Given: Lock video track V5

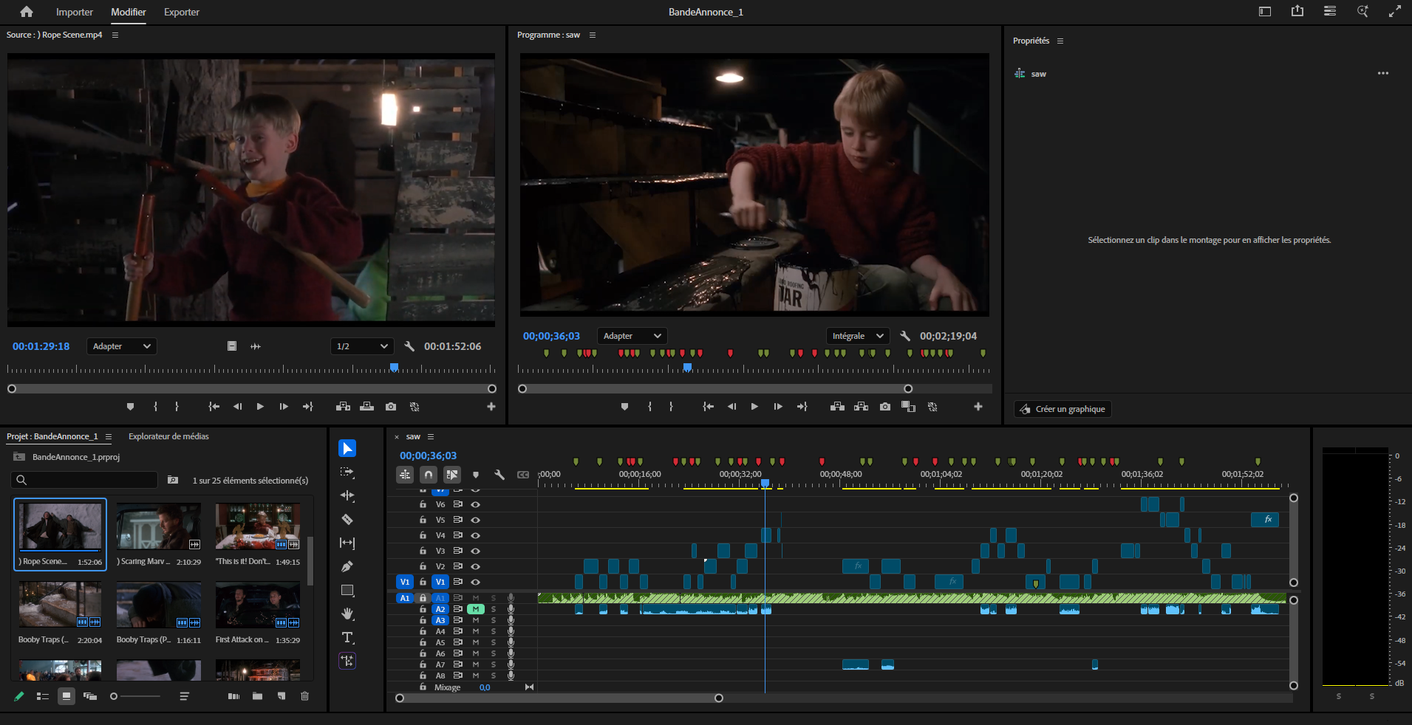Looking at the screenshot, I should [423, 520].
